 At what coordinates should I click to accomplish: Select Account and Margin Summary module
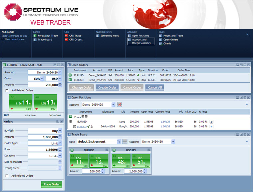click(x=141, y=41)
